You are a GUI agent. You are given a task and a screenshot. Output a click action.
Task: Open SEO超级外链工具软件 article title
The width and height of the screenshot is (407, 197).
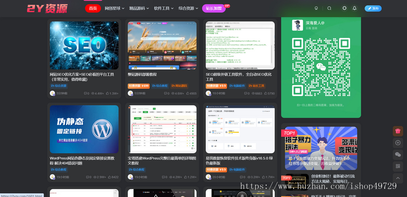[x=239, y=77]
